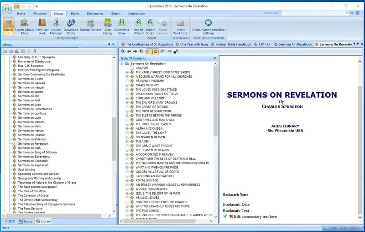Select the Copyright entry in contents
The width and height of the screenshot is (365, 232).
142,68
